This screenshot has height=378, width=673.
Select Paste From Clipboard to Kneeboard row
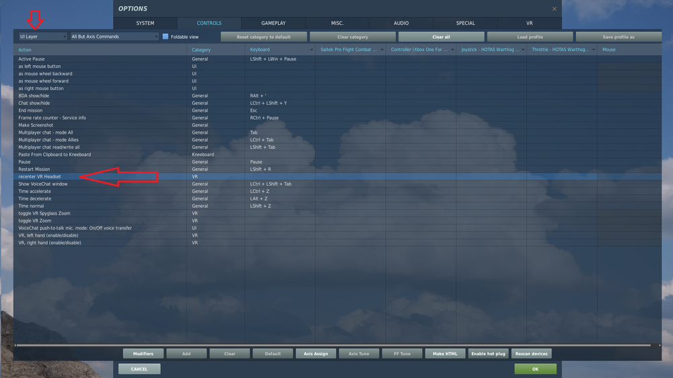(x=337, y=155)
